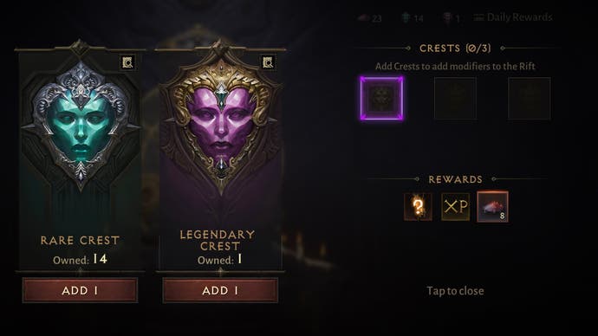Click the mystery question-mark reward icon
This screenshot has height=336, width=598.
pyautogui.click(x=418, y=206)
